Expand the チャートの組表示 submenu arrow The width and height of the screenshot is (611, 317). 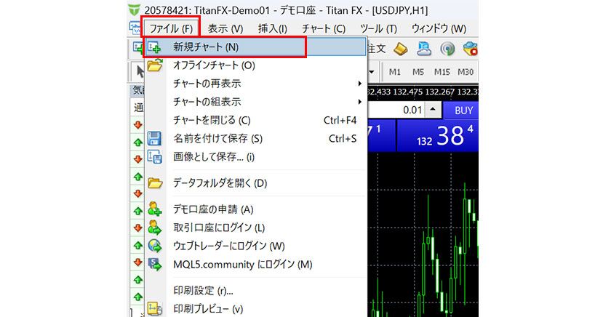(359, 102)
